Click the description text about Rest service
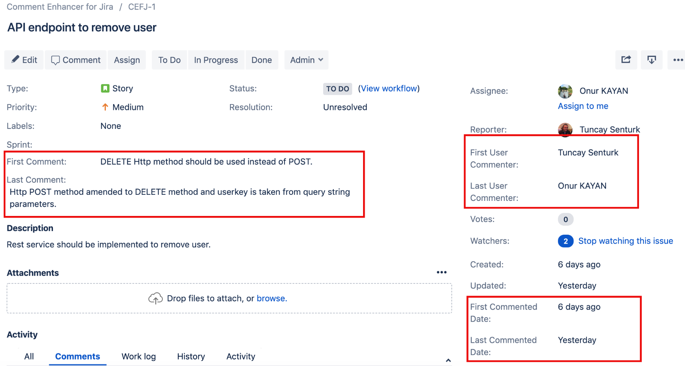This screenshot has width=685, height=366. click(109, 245)
